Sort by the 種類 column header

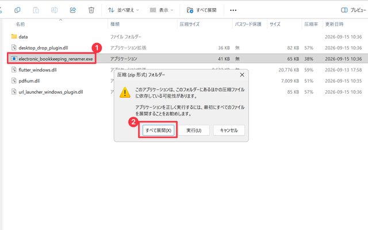coord(115,24)
